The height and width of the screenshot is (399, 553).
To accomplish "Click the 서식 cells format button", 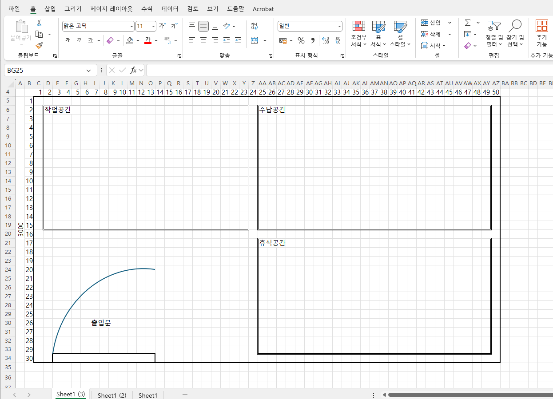I will (433, 46).
